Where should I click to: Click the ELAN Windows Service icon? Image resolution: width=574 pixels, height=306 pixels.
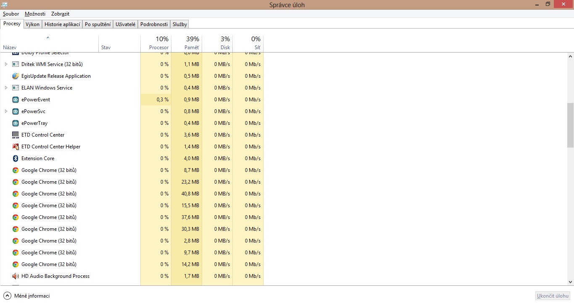tap(16, 88)
